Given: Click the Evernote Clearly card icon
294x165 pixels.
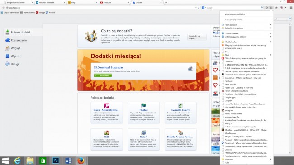Looking at the screenshot, I should (180, 106).
